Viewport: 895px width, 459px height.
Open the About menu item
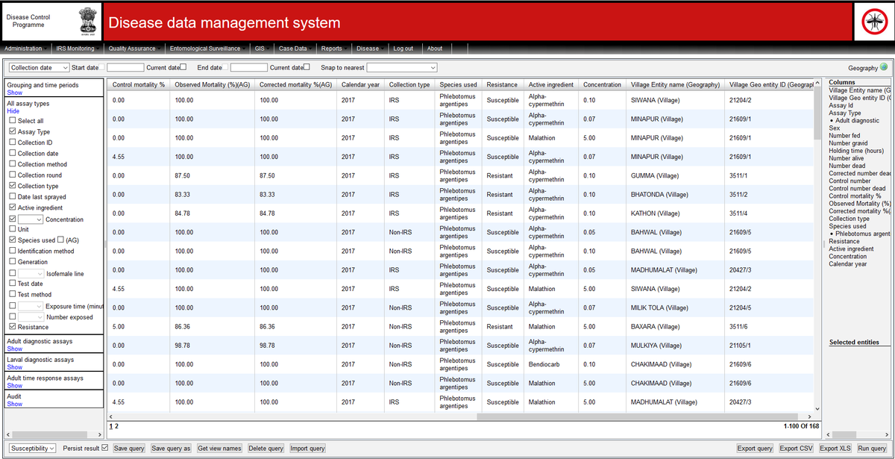click(435, 49)
